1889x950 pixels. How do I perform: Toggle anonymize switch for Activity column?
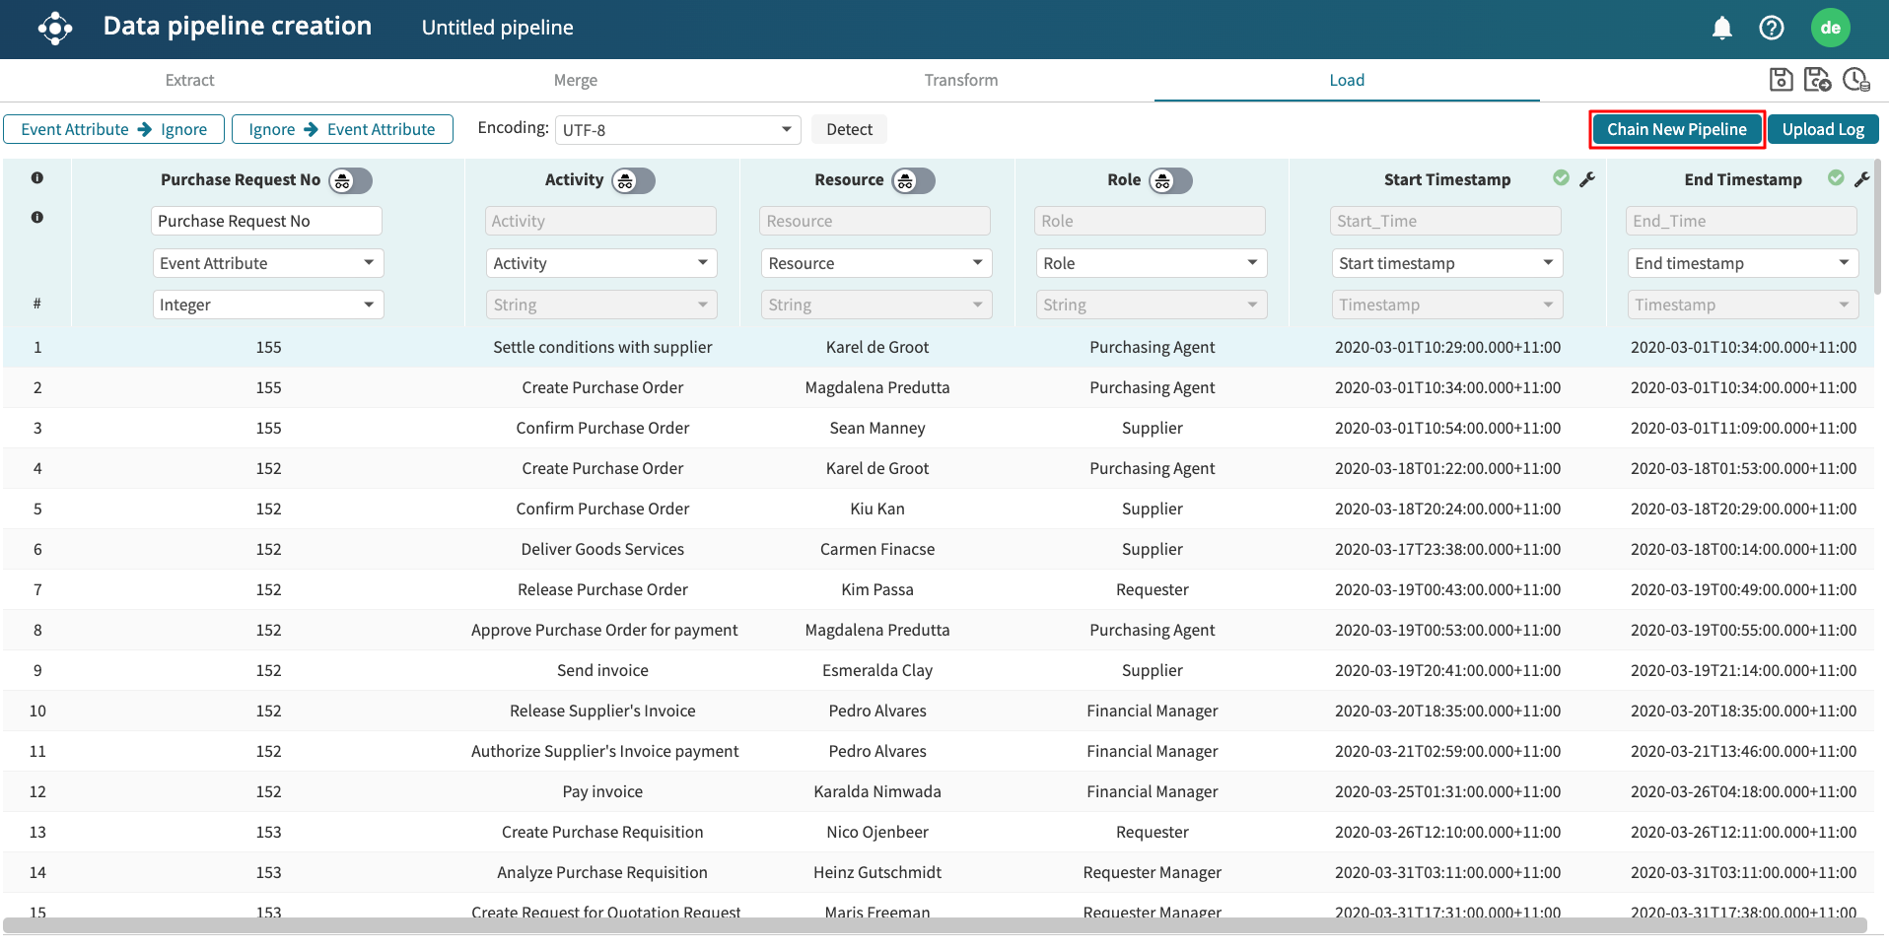click(633, 180)
